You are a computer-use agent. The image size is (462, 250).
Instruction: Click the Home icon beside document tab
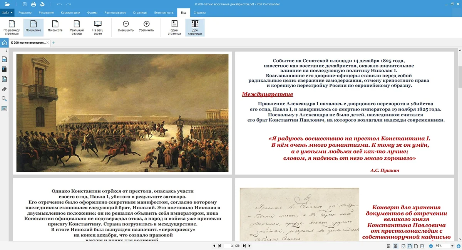point(4,43)
